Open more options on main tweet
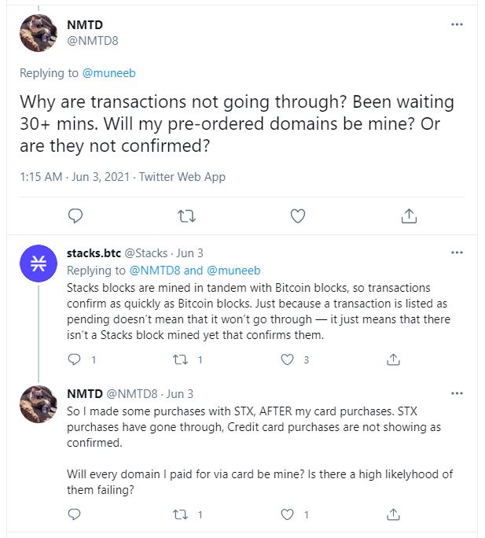 [x=457, y=24]
